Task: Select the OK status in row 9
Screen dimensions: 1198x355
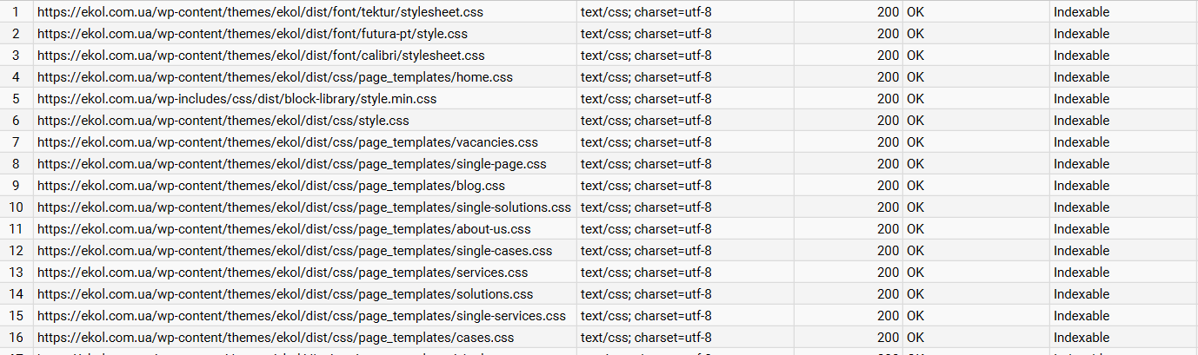Action: point(915,186)
